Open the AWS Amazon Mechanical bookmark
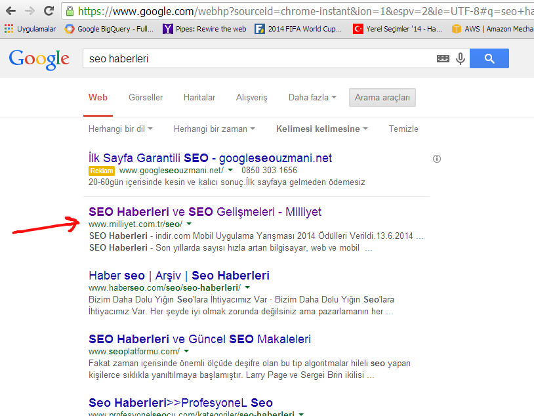The width and height of the screenshot is (534, 416). click(493, 29)
